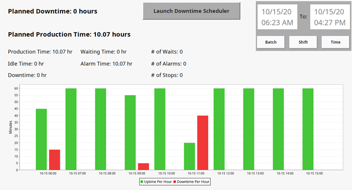
Task: Click the small 09:00 red downtime bar
Action: (x=143, y=167)
